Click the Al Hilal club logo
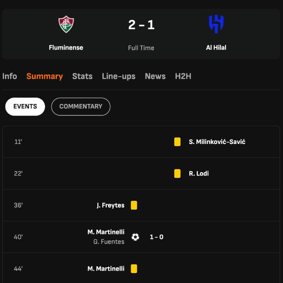The height and width of the screenshot is (283, 283). [216, 24]
